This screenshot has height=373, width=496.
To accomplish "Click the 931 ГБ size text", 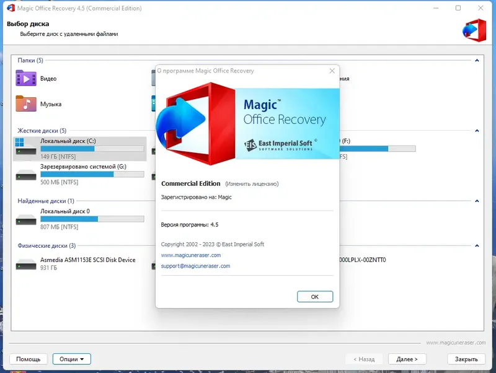I will click(x=49, y=268).
